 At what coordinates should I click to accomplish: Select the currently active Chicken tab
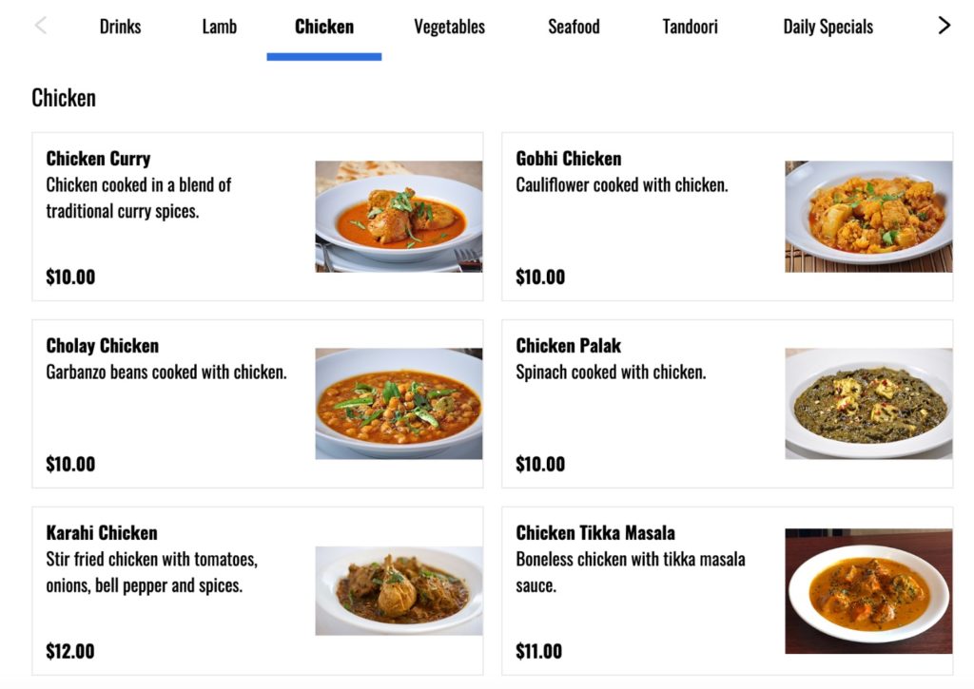click(323, 27)
